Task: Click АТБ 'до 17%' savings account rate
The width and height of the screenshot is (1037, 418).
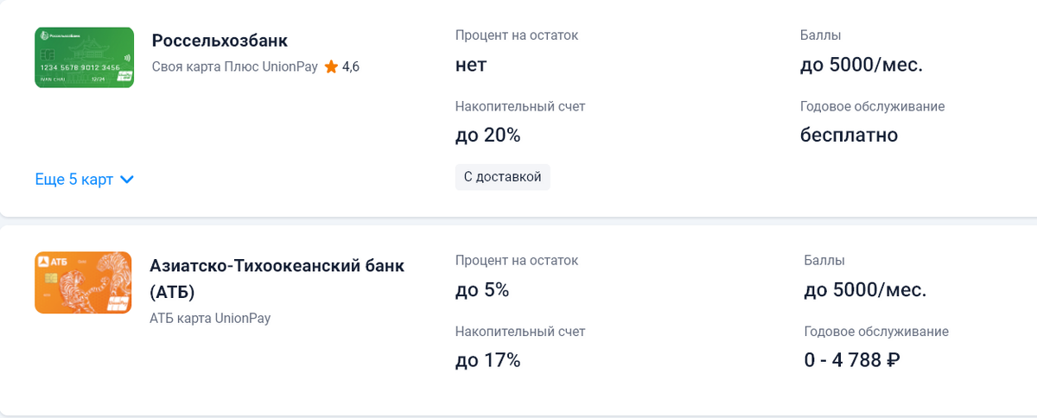Action: [487, 360]
